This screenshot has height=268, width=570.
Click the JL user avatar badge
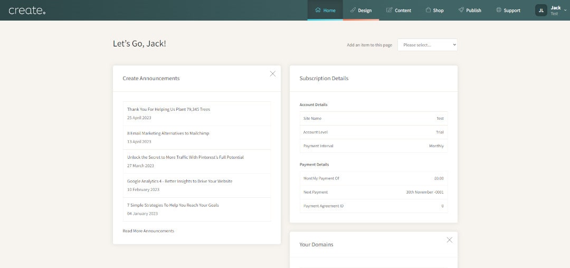click(541, 10)
